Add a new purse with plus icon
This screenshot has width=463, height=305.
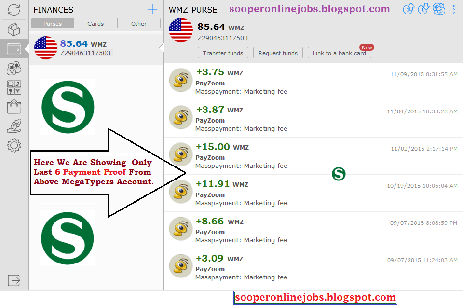[152, 9]
